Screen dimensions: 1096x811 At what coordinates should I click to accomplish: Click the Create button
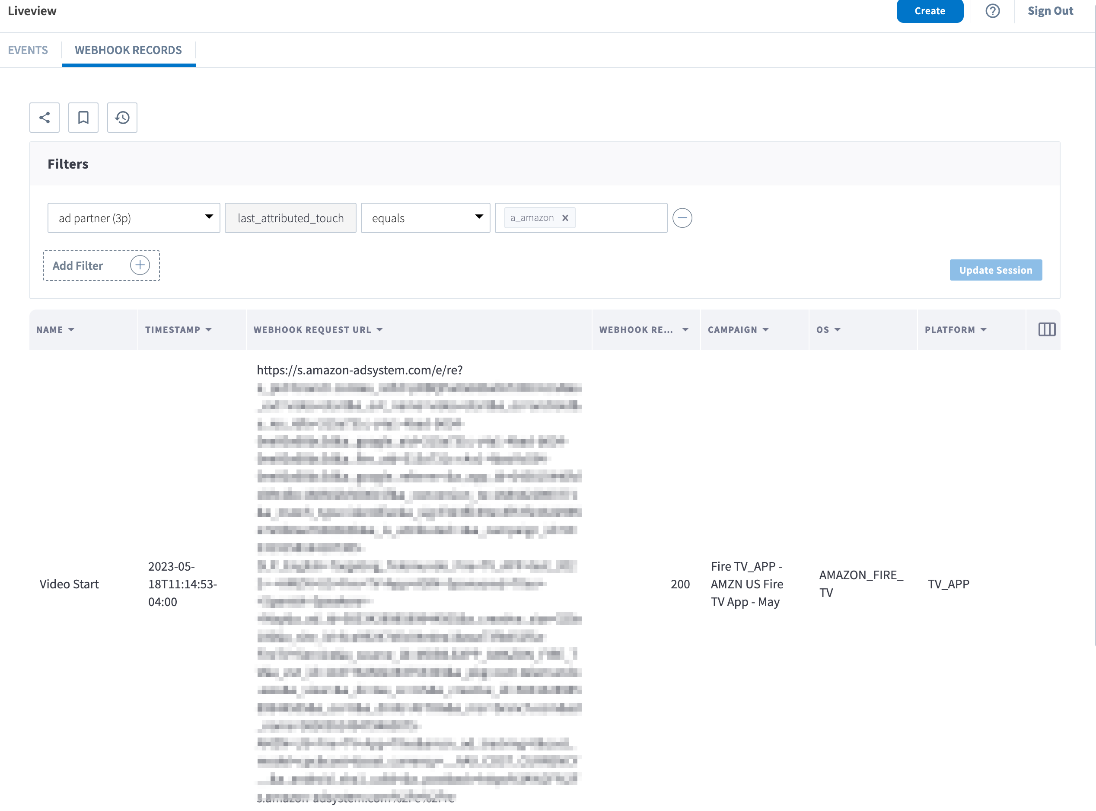pos(929,11)
